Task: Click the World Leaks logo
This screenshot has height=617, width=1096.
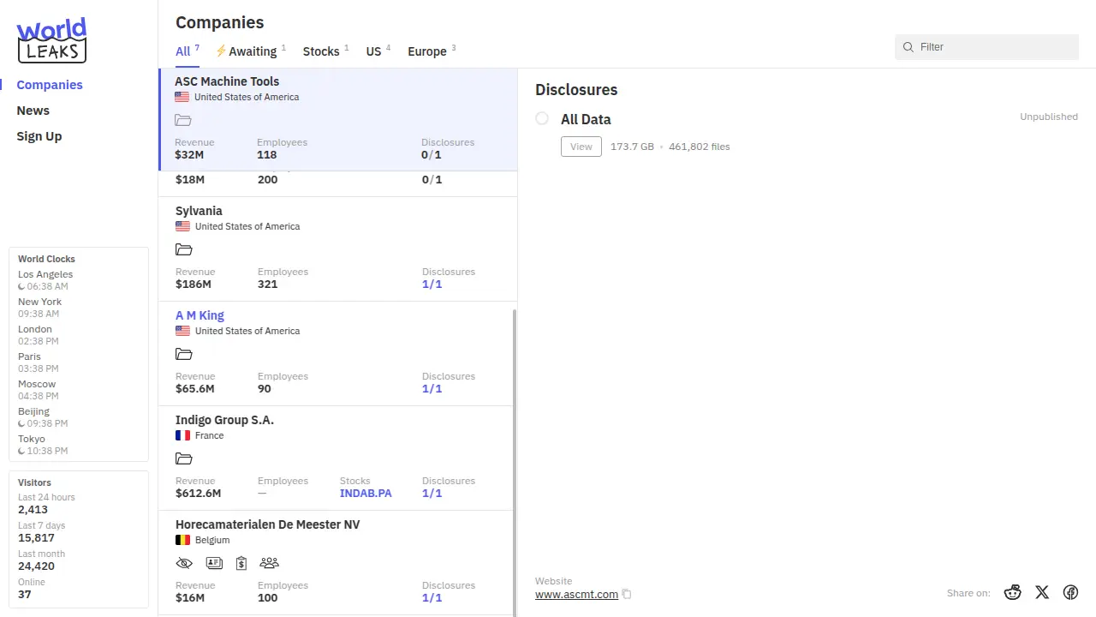Action: (x=51, y=40)
